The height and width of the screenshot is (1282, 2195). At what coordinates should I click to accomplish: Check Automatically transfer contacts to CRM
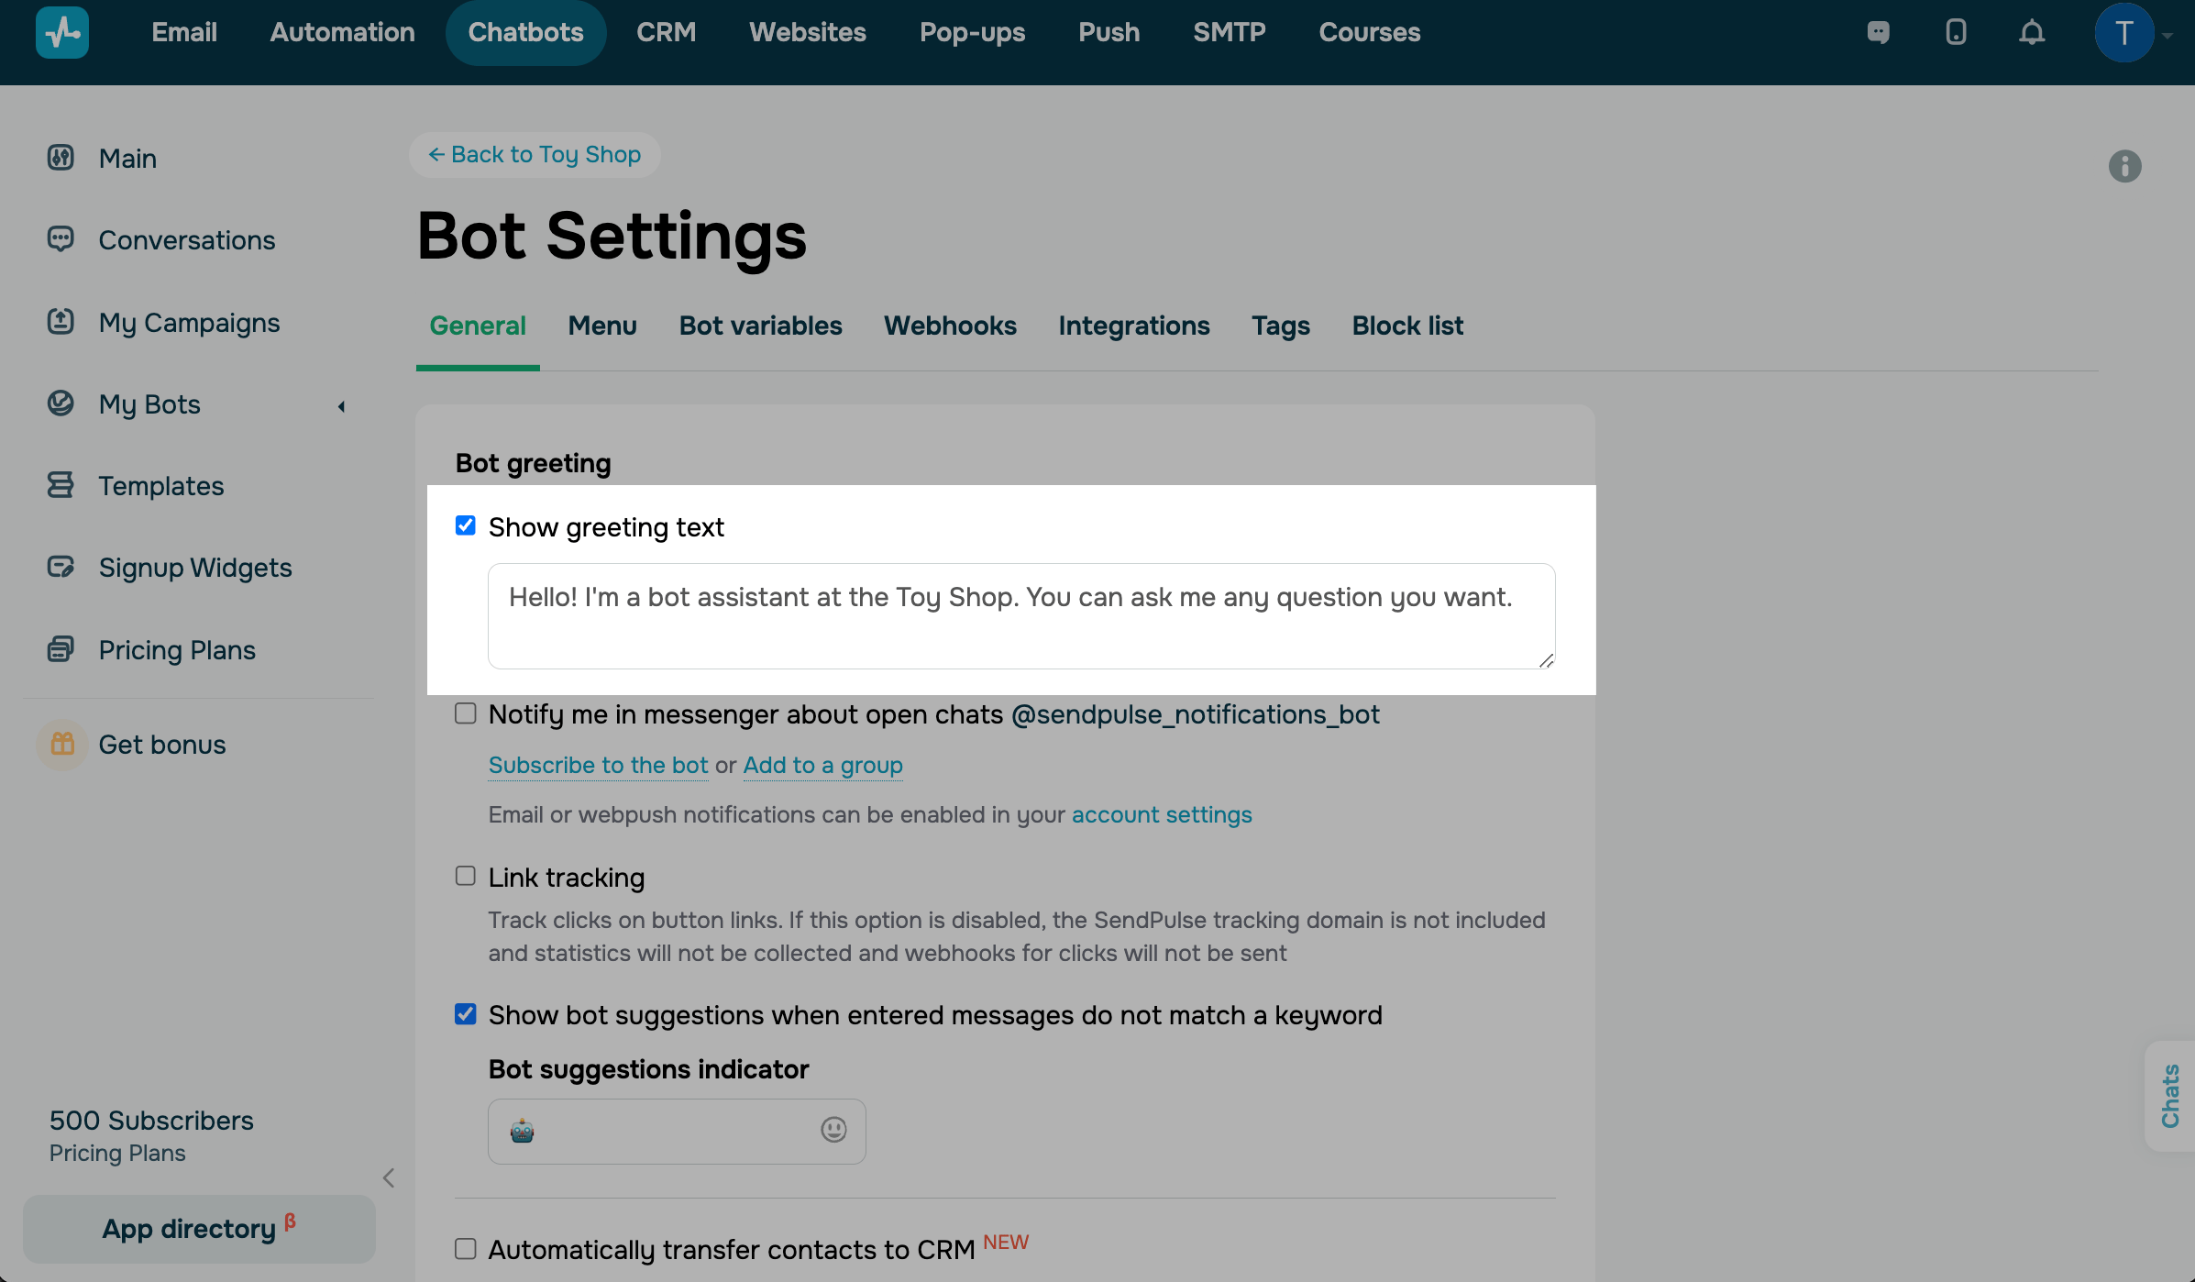[466, 1249]
